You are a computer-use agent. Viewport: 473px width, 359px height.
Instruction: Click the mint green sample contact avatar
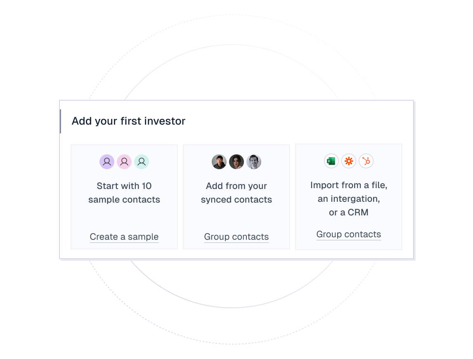(142, 162)
